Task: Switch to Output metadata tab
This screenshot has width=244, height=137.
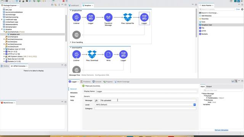Action: pyautogui.click(x=209, y=86)
